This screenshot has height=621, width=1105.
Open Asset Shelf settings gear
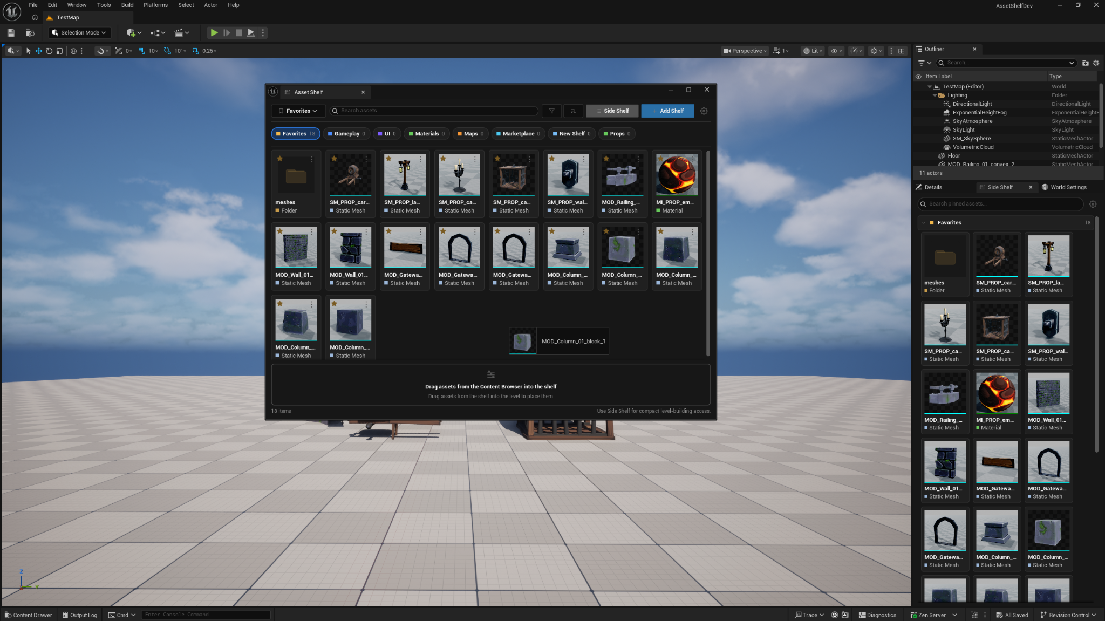[704, 111]
